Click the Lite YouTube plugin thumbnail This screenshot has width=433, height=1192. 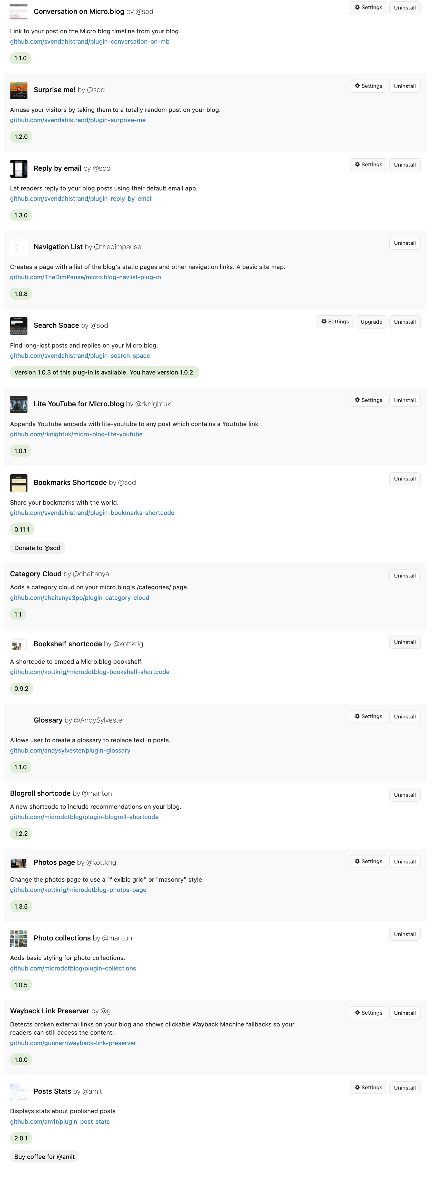(18, 404)
